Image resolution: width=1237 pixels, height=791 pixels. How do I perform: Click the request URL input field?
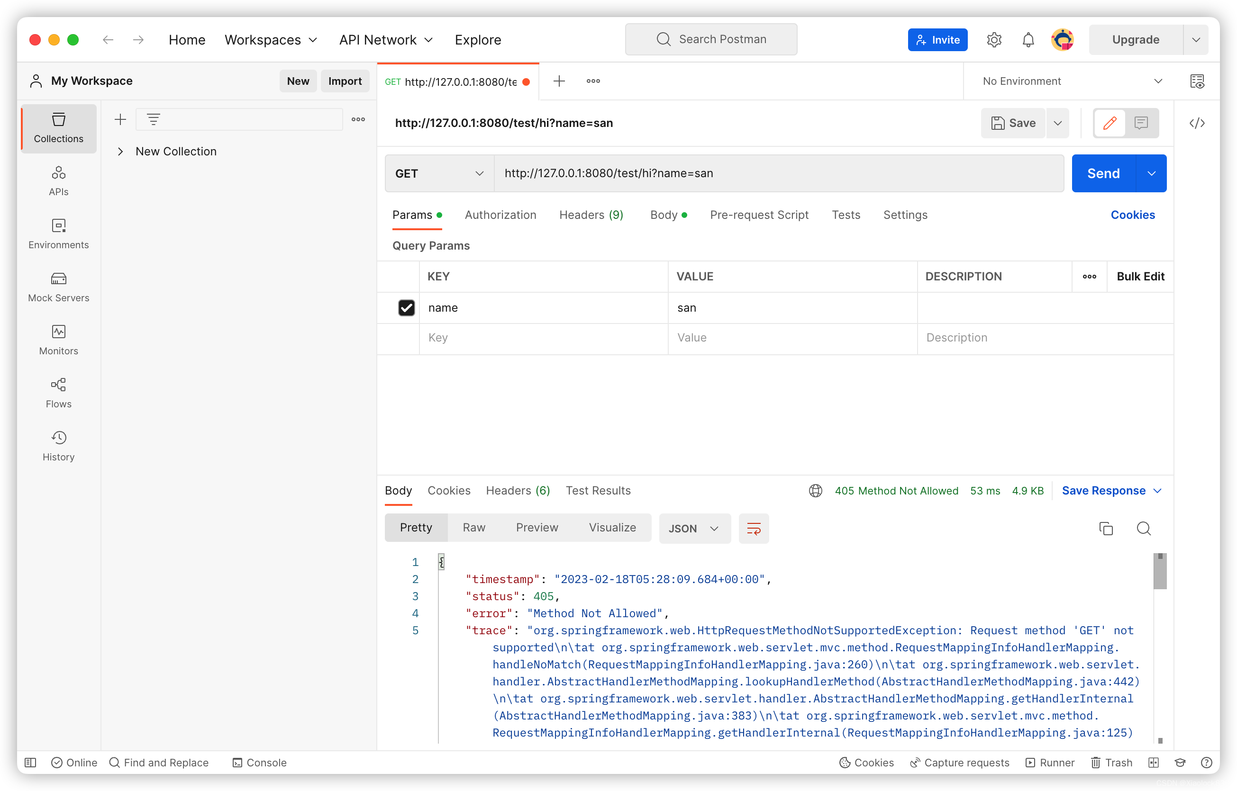tap(778, 173)
